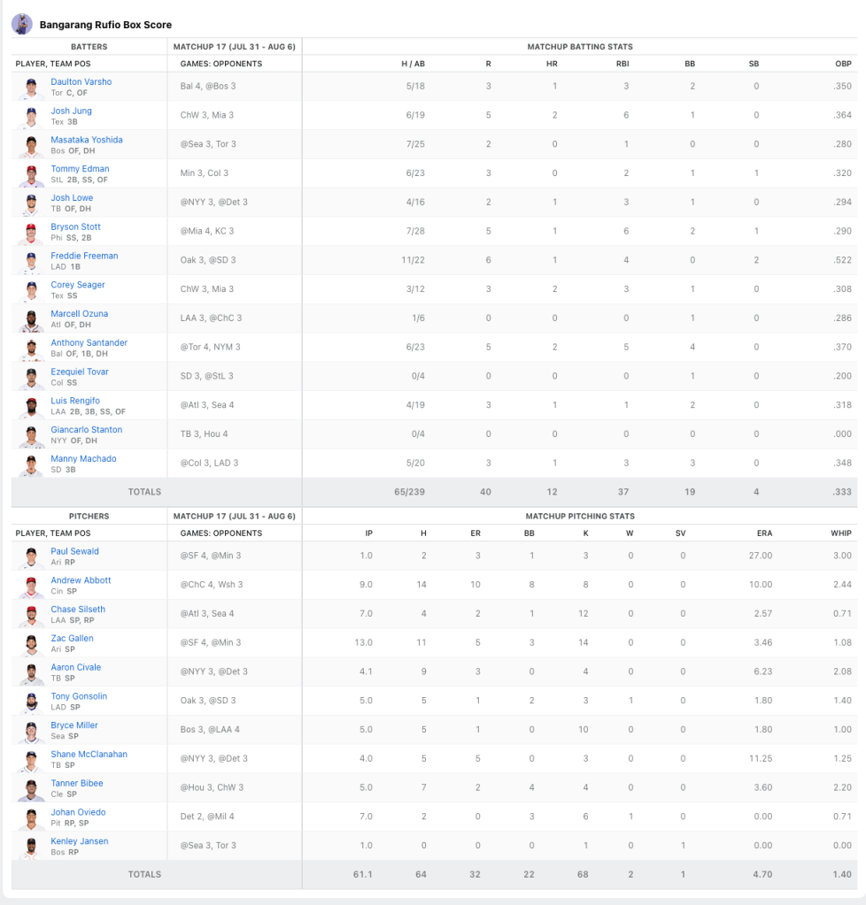Click the Bangarang Rufio Box Score title

(105, 25)
